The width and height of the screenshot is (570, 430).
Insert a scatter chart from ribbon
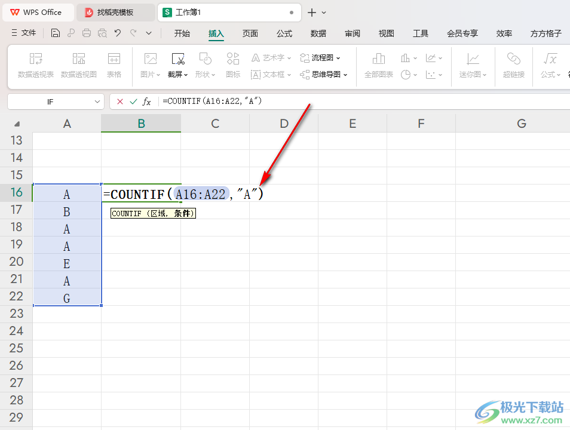point(434,75)
